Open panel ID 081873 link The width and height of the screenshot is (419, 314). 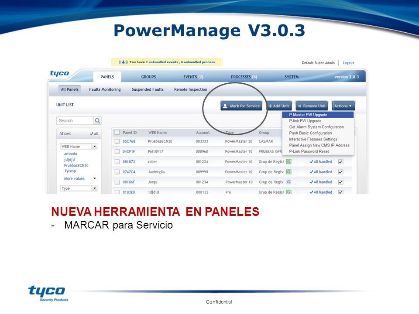coord(129,161)
